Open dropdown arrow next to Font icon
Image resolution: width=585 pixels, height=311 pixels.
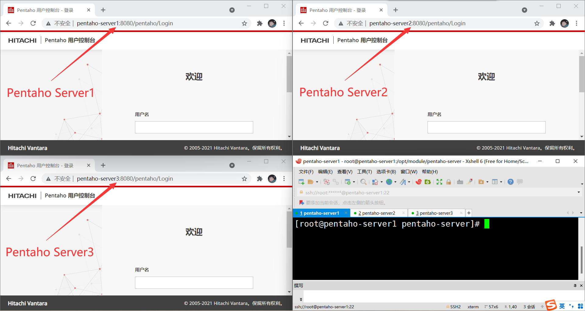(x=409, y=182)
